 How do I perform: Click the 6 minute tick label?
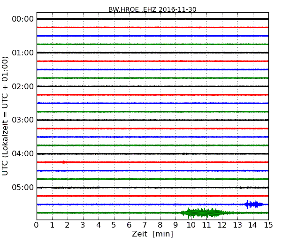129,225
